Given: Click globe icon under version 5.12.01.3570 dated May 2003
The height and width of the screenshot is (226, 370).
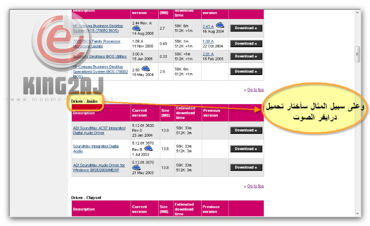Looking at the screenshot, I should tap(136, 168).
